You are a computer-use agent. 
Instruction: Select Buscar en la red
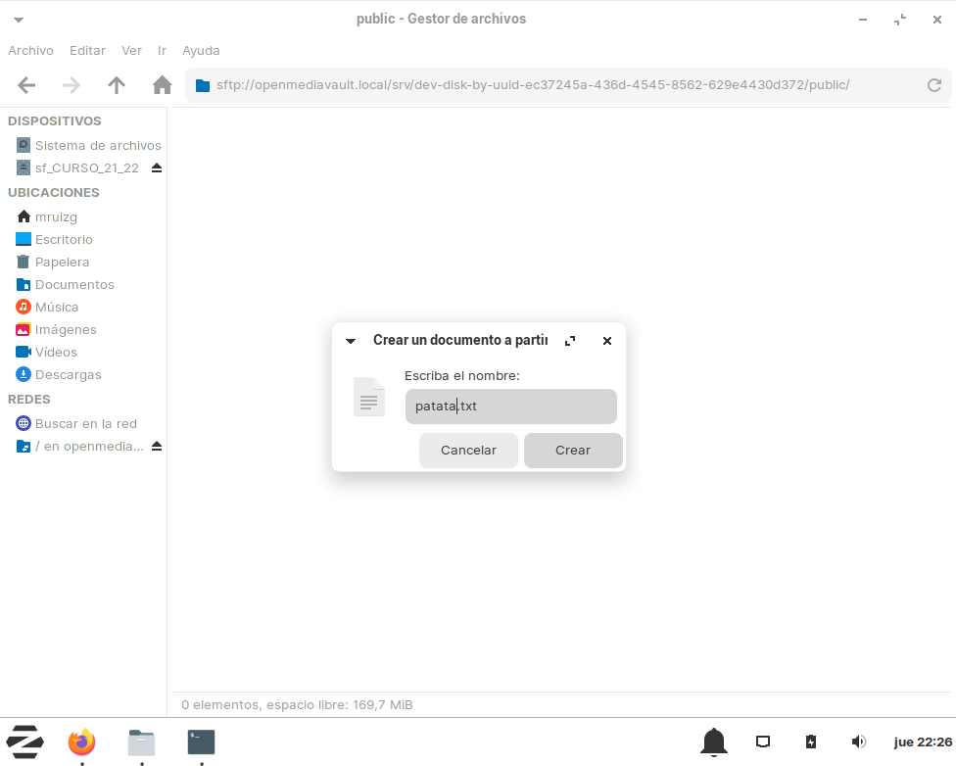85,423
